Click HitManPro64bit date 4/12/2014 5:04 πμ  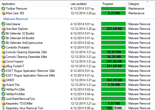pyautogui.click(x=82, y=94)
